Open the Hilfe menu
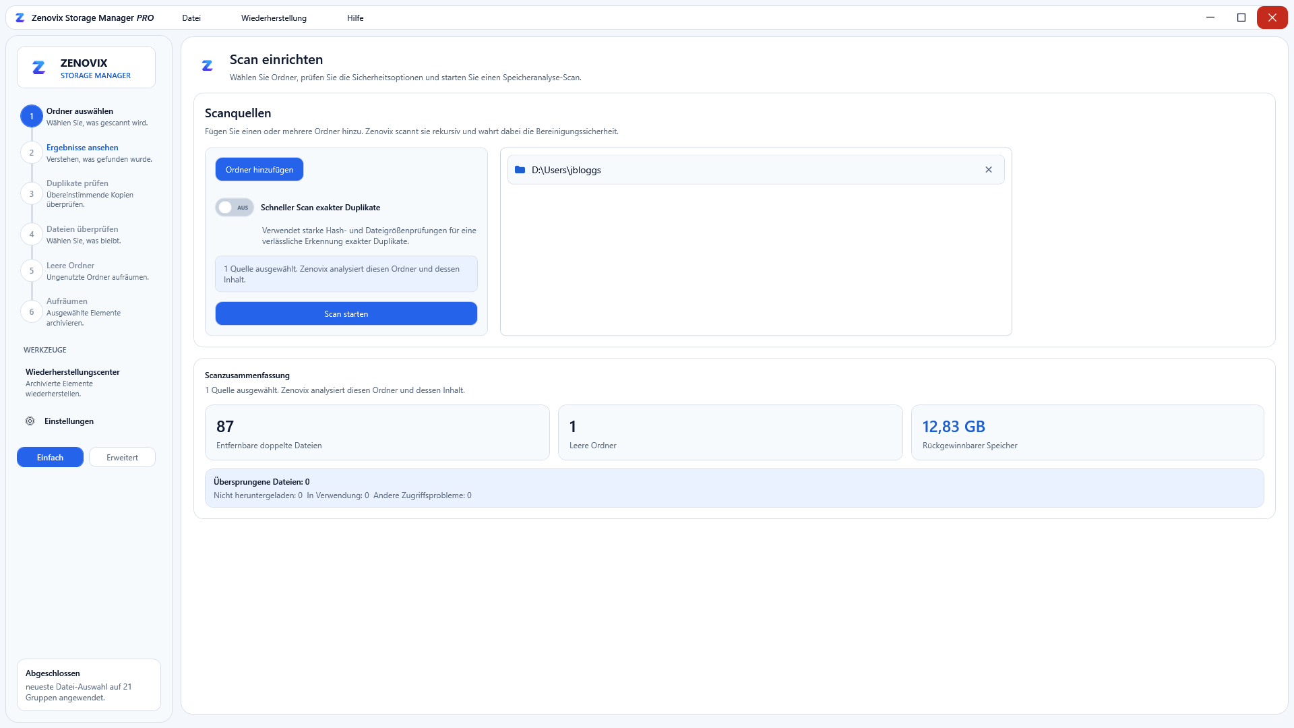This screenshot has height=728, width=1294. point(355,18)
